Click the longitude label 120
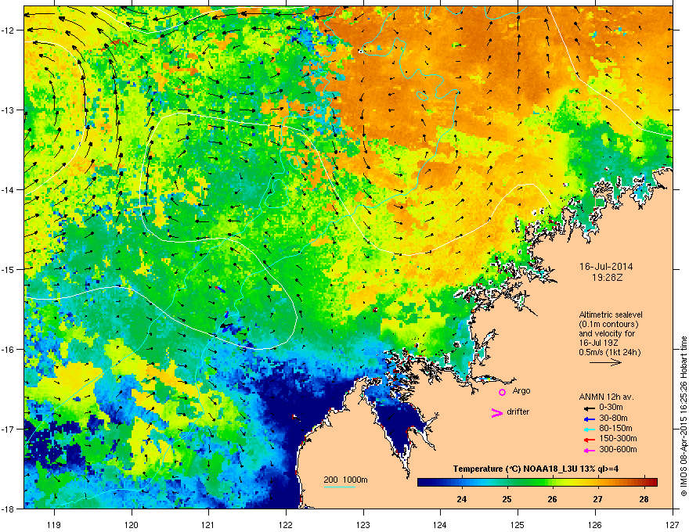 (x=132, y=524)
